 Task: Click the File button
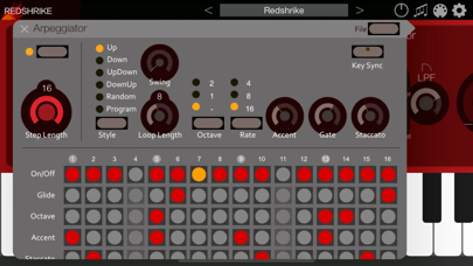384,29
